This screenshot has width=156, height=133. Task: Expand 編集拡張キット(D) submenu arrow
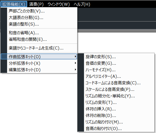point(76,70)
